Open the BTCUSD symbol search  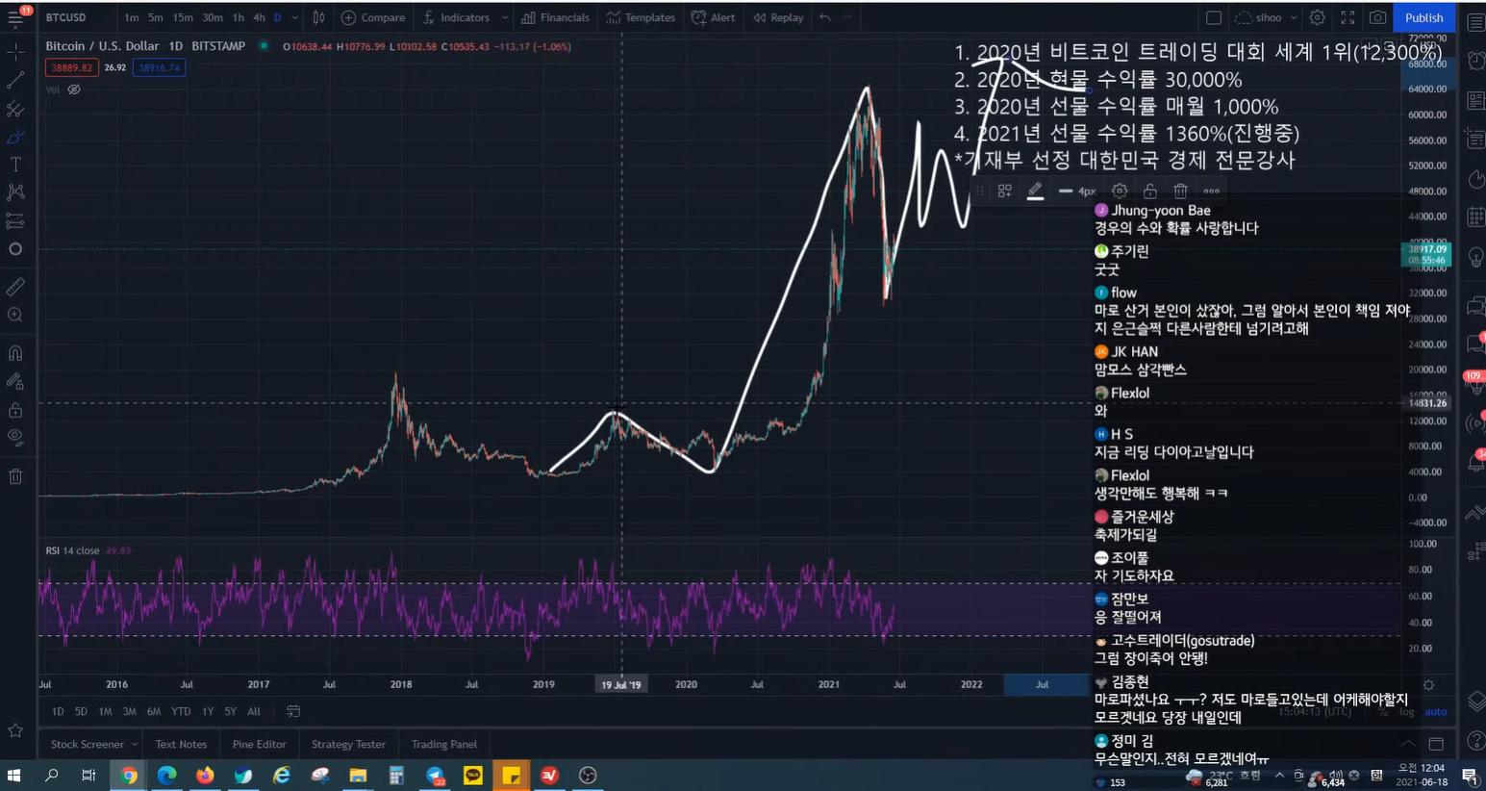[x=65, y=17]
